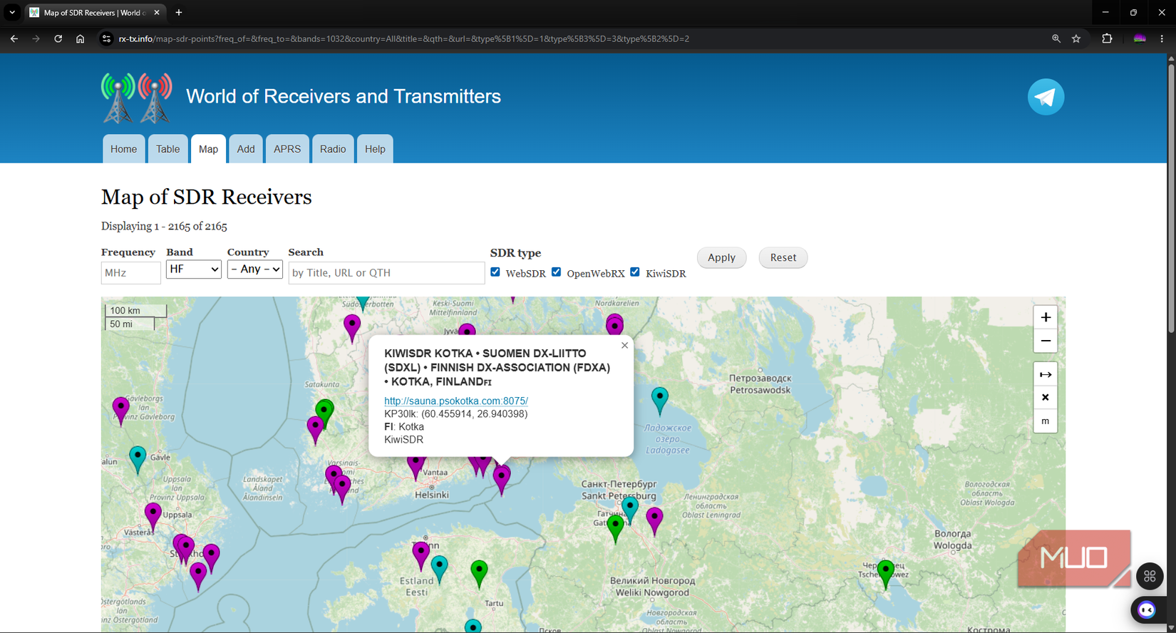This screenshot has width=1176, height=633.
Task: Click the browser address bar URL
Action: tap(404, 38)
